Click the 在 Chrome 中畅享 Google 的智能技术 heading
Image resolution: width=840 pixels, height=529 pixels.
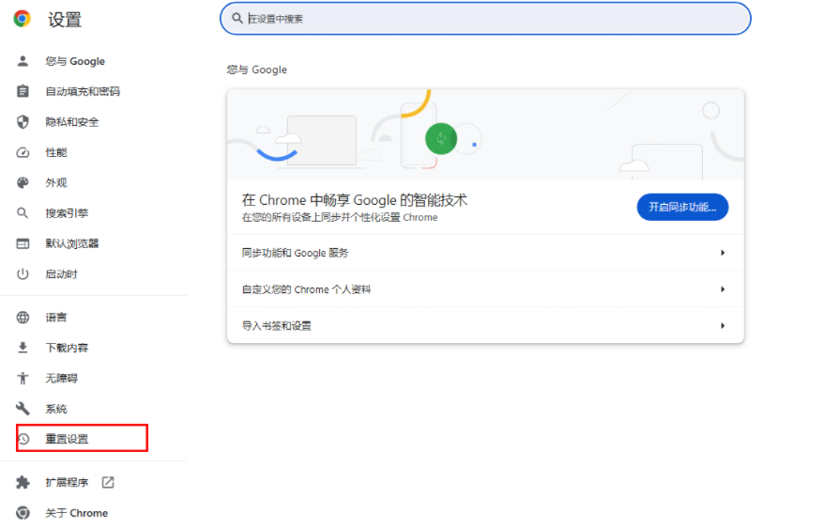pos(354,200)
